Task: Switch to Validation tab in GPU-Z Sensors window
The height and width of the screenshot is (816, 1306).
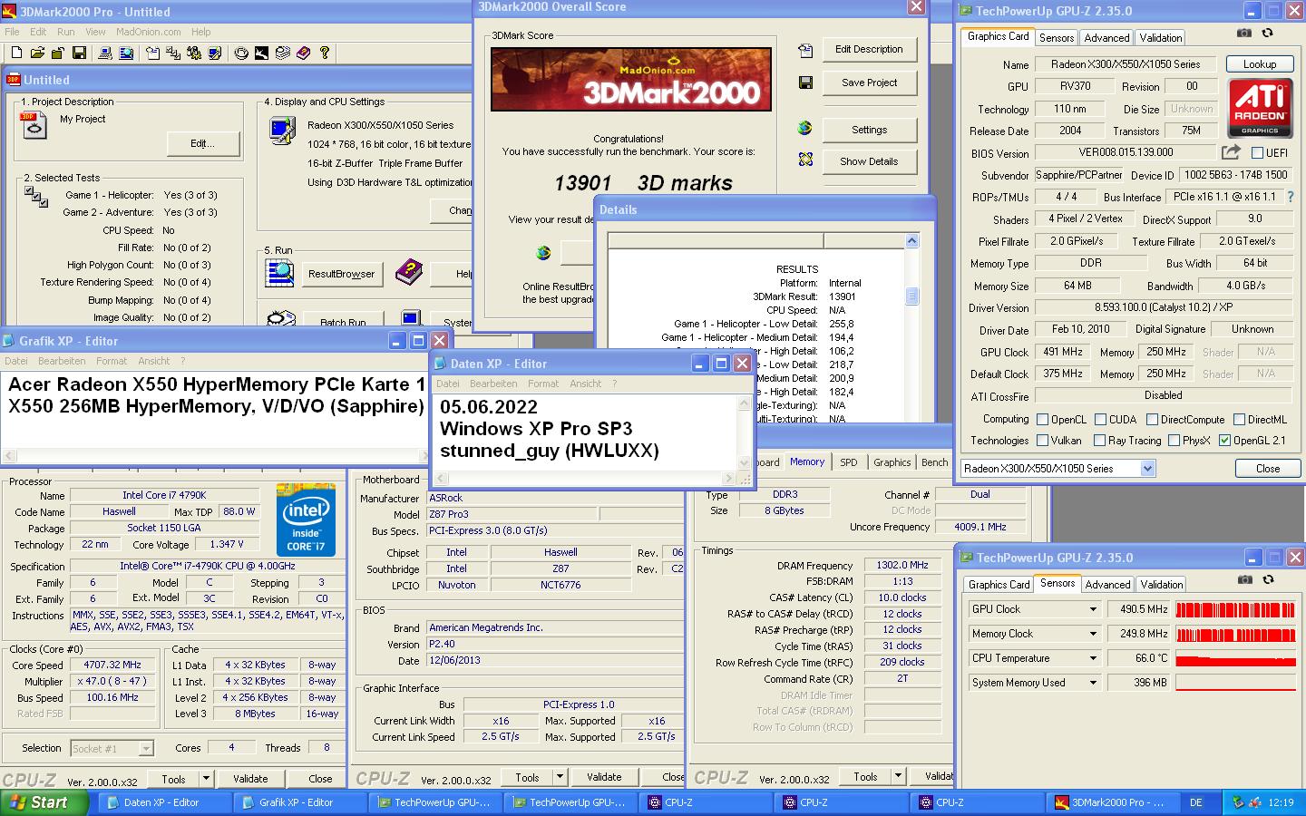Action: tap(1161, 585)
